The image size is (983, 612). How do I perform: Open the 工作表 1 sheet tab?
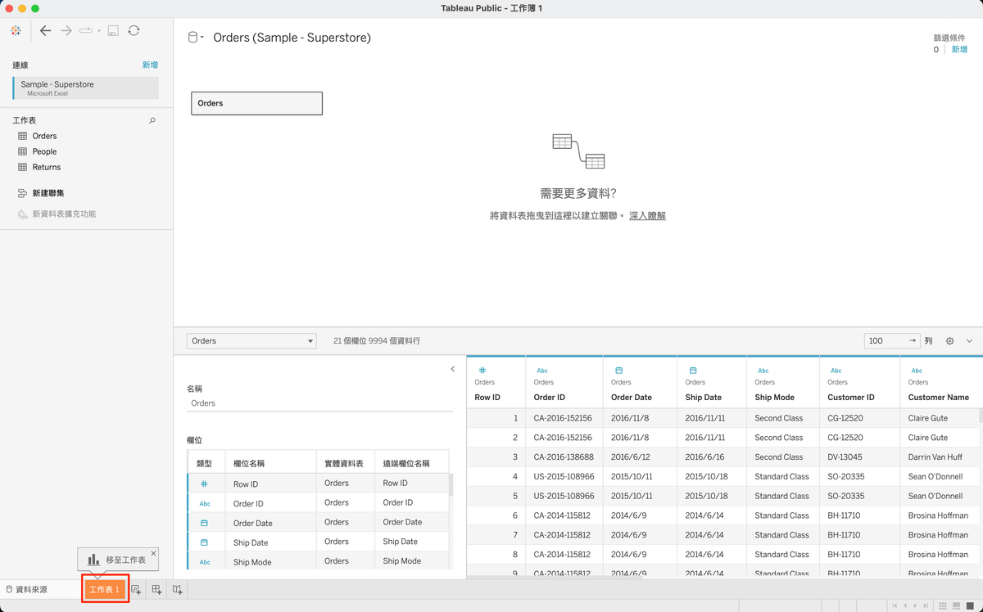click(x=104, y=589)
